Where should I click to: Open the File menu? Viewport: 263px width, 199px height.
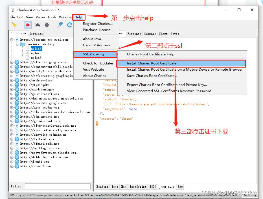coord(12,17)
